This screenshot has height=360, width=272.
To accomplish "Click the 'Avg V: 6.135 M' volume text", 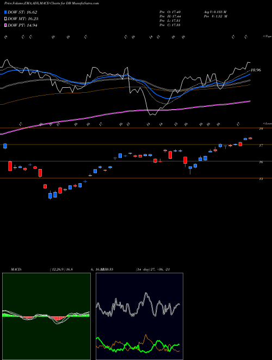I will [215, 12].
